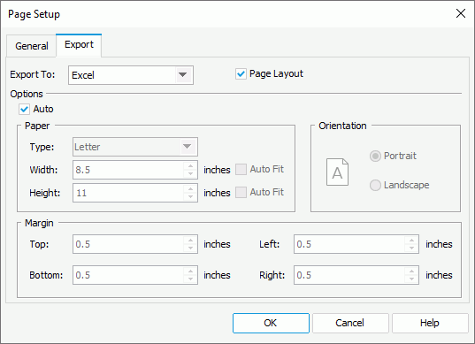This screenshot has height=344, width=475.
Task: Click the page orientation preview icon
Action: pos(337,172)
